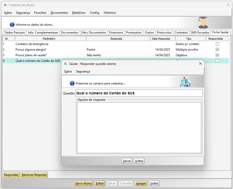The height and width of the screenshot is (189, 233).
Task: Sort by the Parâmetro column header
Action: click(x=51, y=39)
